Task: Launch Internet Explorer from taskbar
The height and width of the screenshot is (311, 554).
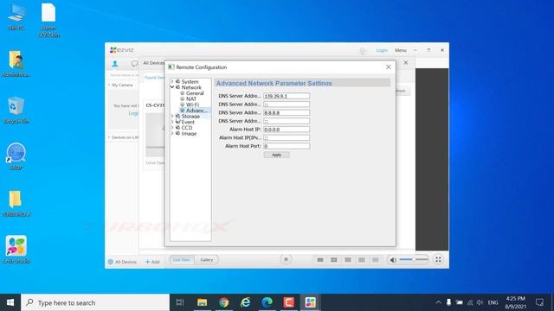Action: pos(246,302)
